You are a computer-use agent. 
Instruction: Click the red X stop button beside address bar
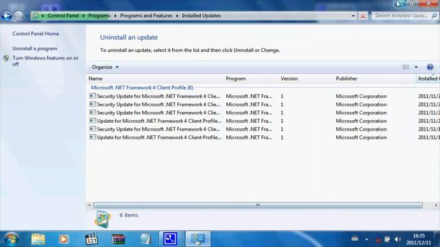pyautogui.click(x=363, y=16)
